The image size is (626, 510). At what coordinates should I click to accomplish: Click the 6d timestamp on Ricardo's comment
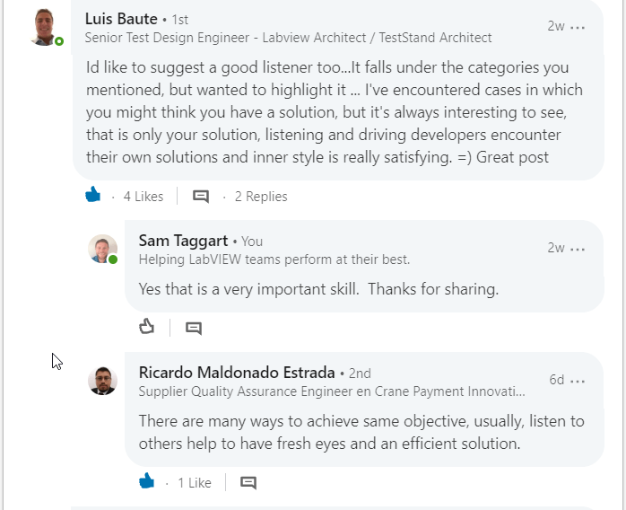557,379
